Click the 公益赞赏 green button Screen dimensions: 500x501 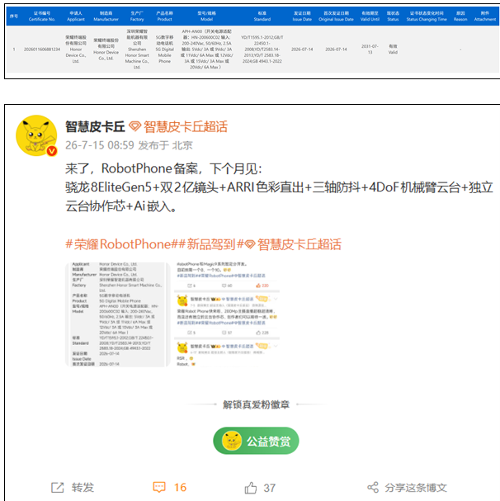(256, 441)
